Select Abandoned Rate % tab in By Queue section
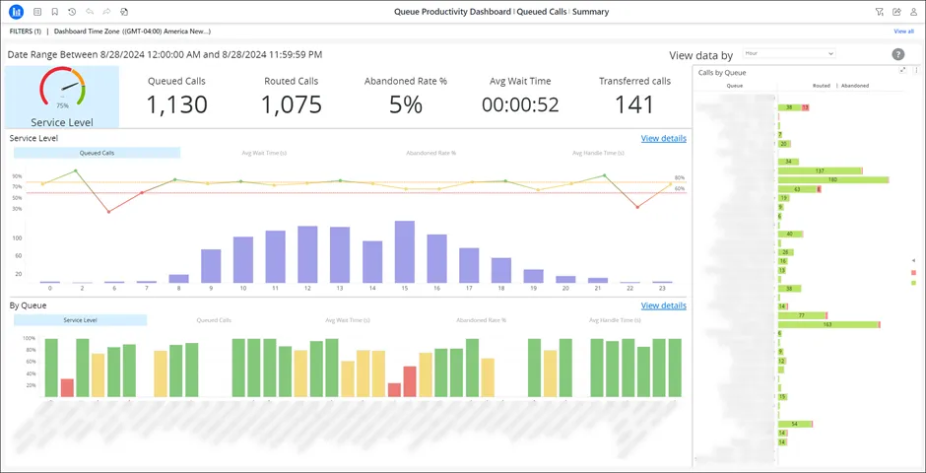Viewport: 926px width, 473px height. tap(481, 320)
